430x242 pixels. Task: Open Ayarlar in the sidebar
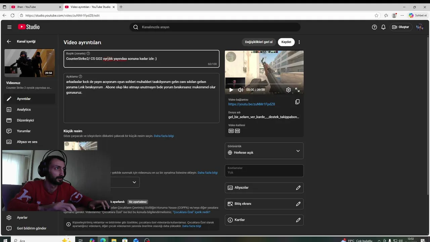click(x=30, y=217)
